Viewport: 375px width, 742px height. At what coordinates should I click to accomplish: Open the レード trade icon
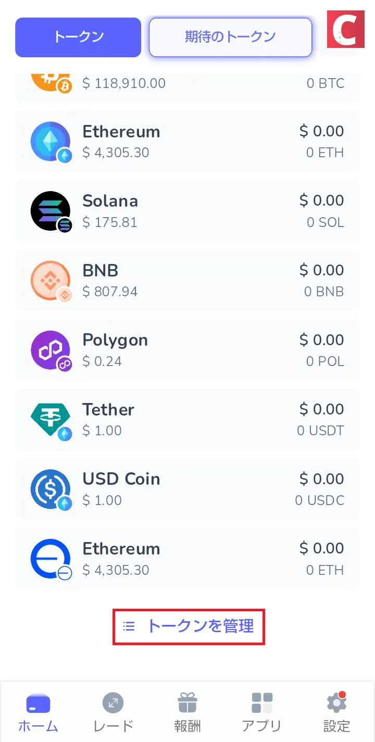(113, 703)
